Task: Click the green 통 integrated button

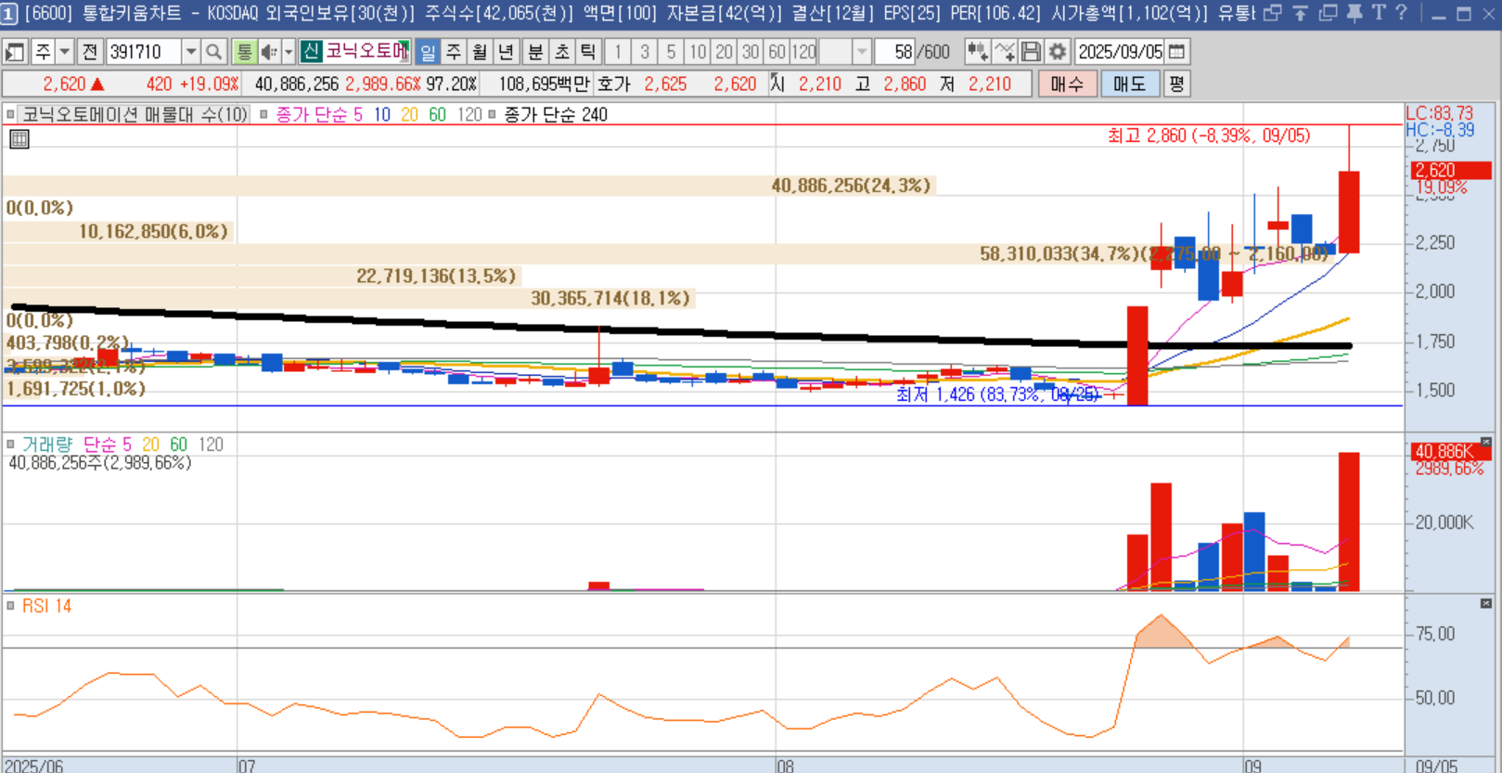Action: pos(244,52)
